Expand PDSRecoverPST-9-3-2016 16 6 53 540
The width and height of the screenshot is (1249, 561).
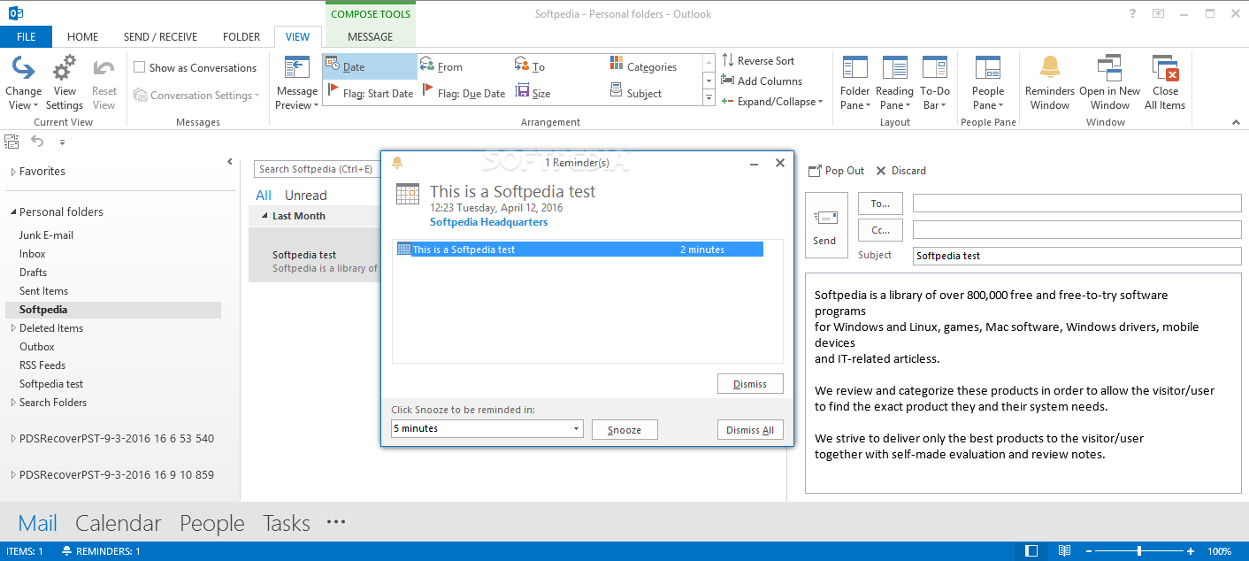point(13,439)
